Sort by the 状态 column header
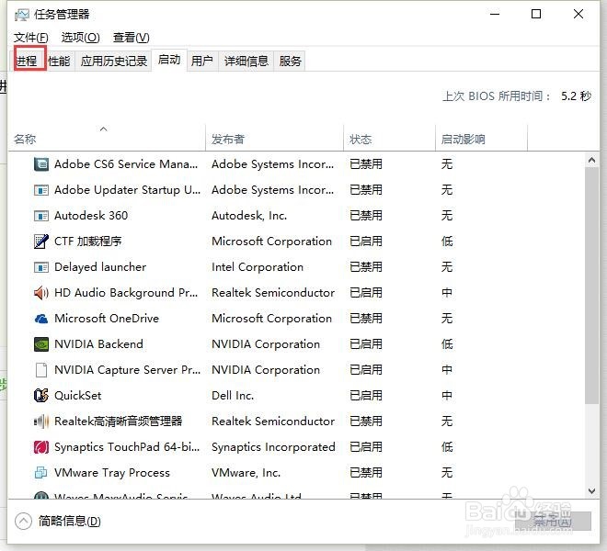Viewport: 607px width, 551px height. point(389,138)
